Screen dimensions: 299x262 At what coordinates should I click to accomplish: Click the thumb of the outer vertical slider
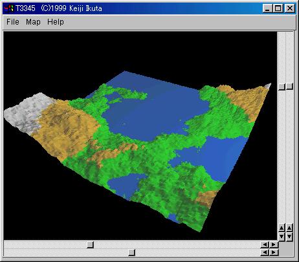pyautogui.click(x=289, y=87)
